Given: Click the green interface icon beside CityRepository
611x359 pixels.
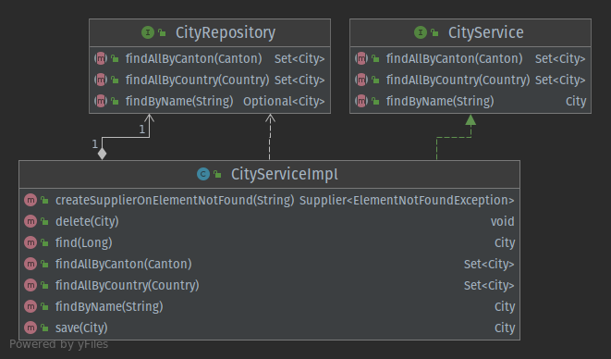Looking at the screenshot, I should click(148, 32).
